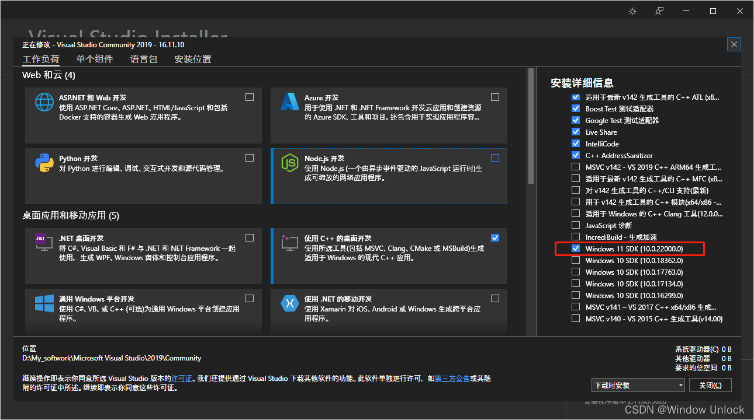Open the 第三方公告 link
This screenshot has height=420, width=754.
point(452,379)
